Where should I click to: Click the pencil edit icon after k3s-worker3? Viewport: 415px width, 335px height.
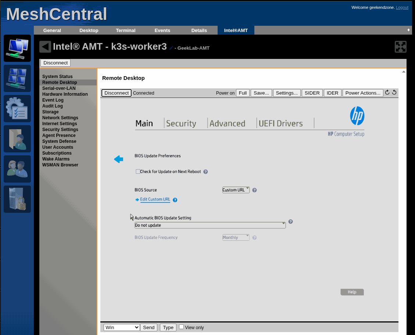click(171, 48)
